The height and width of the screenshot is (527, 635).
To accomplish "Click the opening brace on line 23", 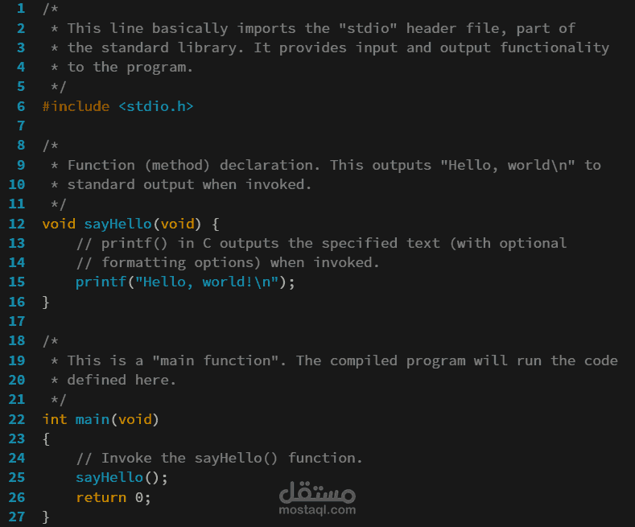I will [46, 438].
